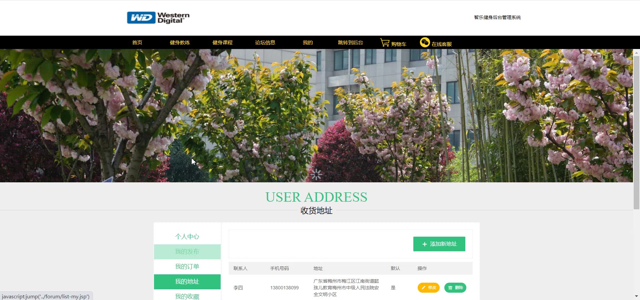Click the cherry blossom banner image
This screenshot has height=300, width=640.
point(316,116)
